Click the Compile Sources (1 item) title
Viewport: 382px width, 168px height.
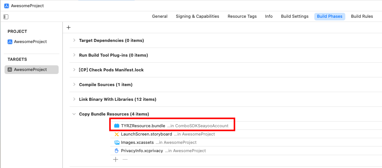pyautogui.click(x=106, y=85)
